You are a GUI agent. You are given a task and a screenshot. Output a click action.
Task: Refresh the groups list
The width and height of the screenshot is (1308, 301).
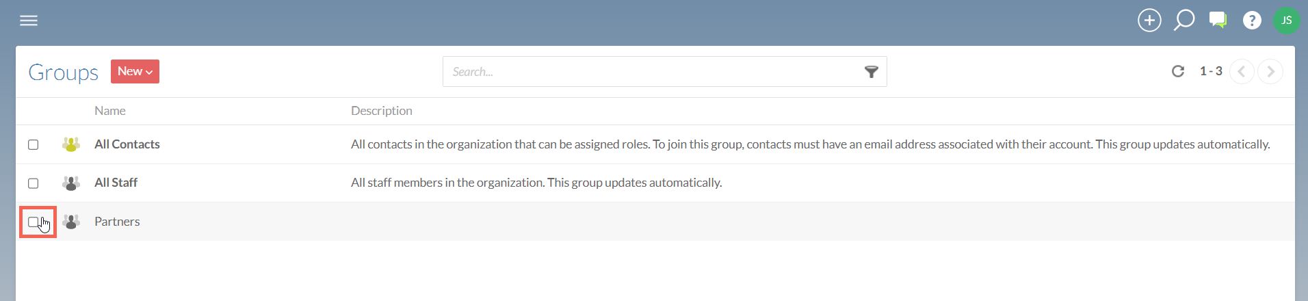click(1177, 71)
